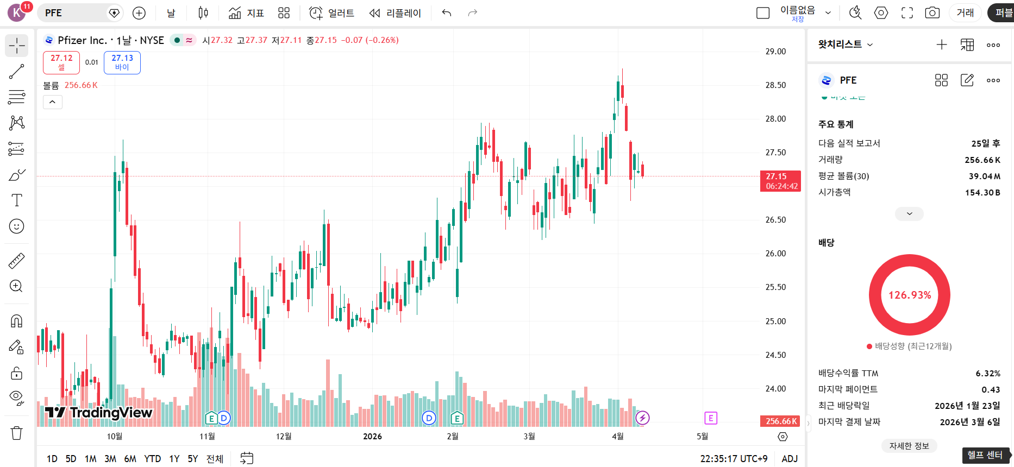Open the user profile avatar menu
Screen dimensions: 1014x467
pos(17,12)
